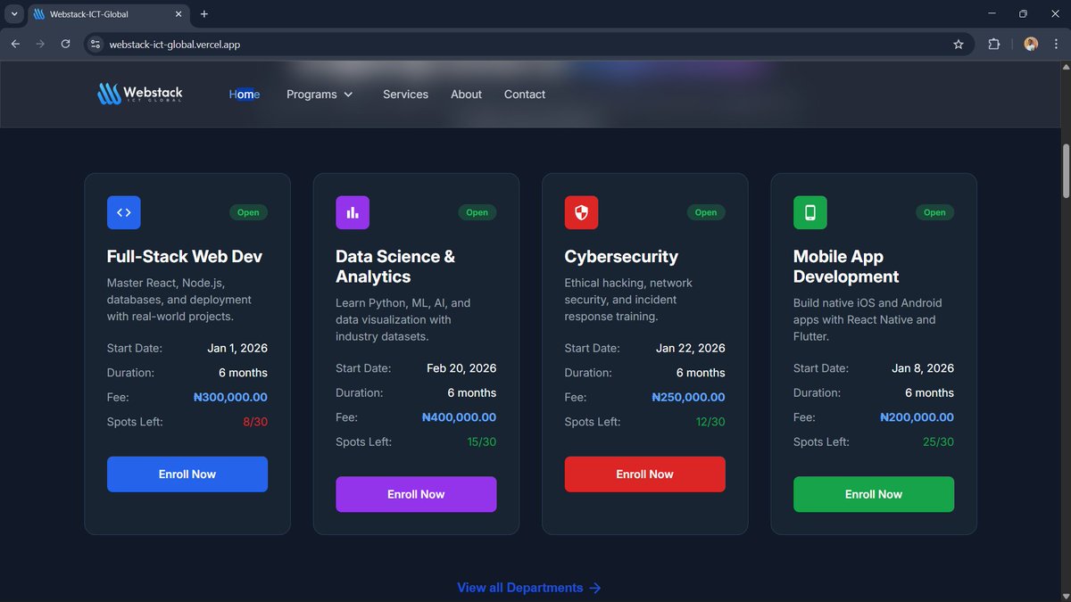1071x602 pixels.
Task: Open the About page
Action: tap(466, 94)
